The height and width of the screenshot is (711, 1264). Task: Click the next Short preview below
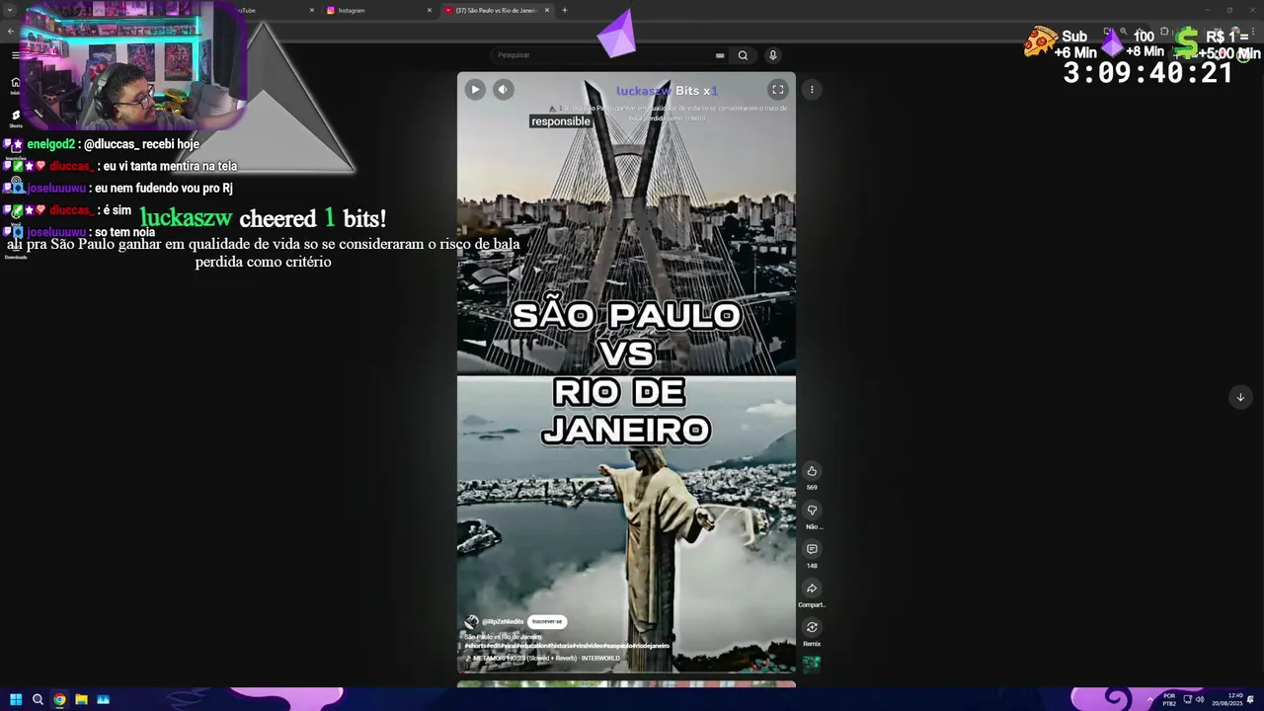click(626, 683)
